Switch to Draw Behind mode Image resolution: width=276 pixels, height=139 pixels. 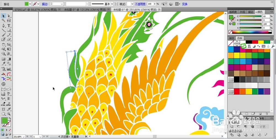coord(6,134)
